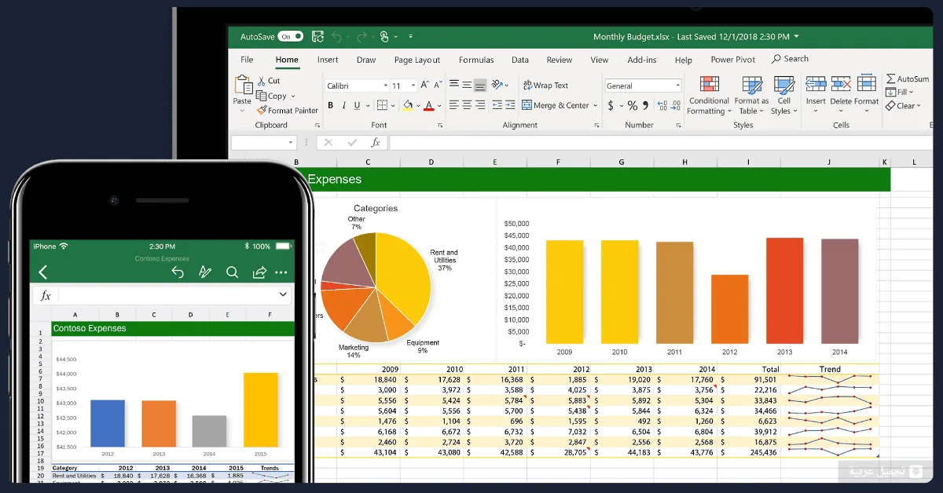
Task: Open the Font Color dropdown arrow
Action: point(439,105)
